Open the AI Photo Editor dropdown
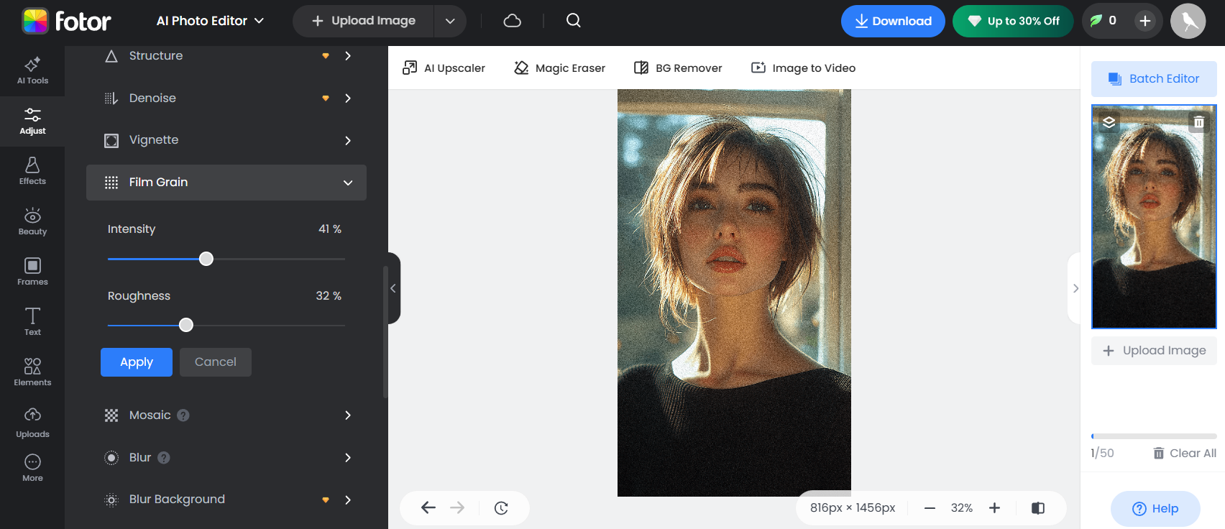Viewport: 1225px width, 529px height. 210,21
